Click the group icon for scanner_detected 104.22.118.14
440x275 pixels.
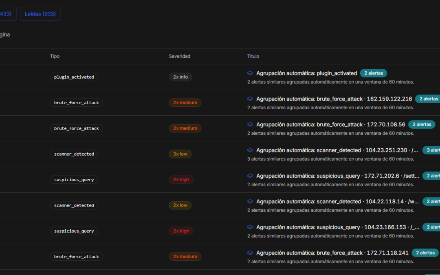pyautogui.click(x=250, y=202)
